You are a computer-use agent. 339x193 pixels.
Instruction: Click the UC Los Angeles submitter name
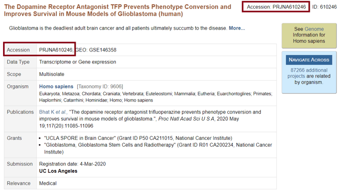58,171
